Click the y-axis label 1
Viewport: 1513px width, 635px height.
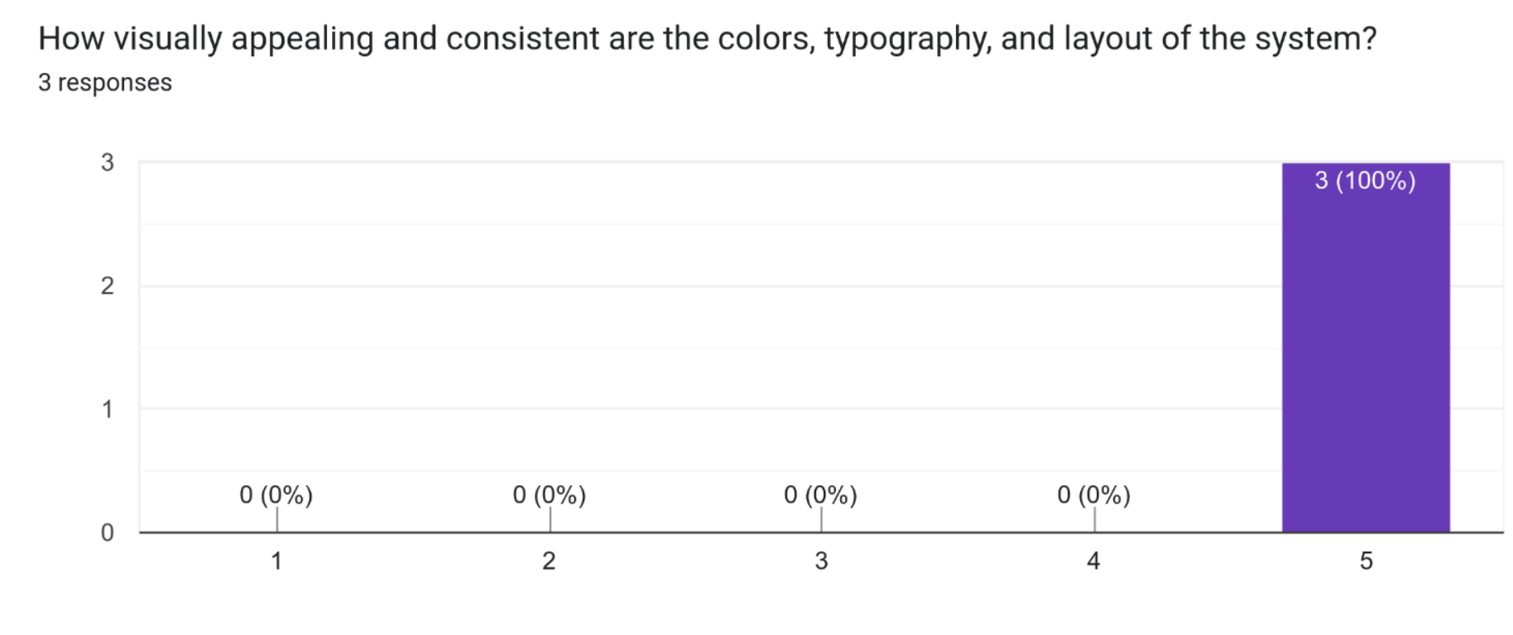(108, 408)
